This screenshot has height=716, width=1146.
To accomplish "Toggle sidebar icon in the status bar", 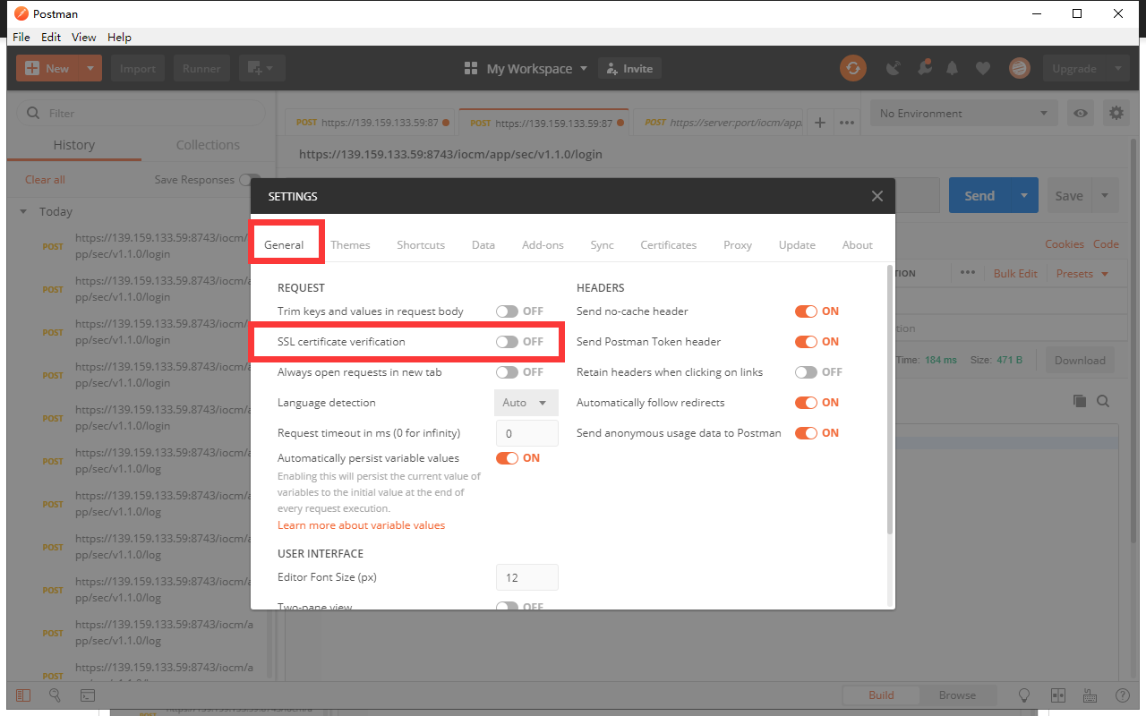I will 22,695.
